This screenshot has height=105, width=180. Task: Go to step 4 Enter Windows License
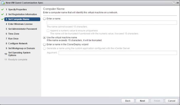[19, 24]
